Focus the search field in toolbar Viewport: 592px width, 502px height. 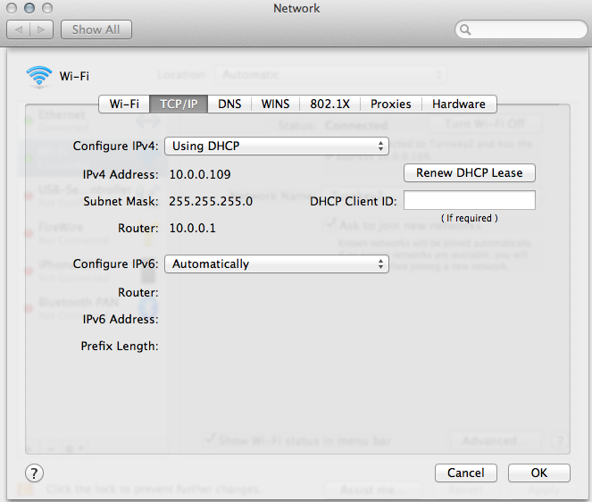(521, 29)
